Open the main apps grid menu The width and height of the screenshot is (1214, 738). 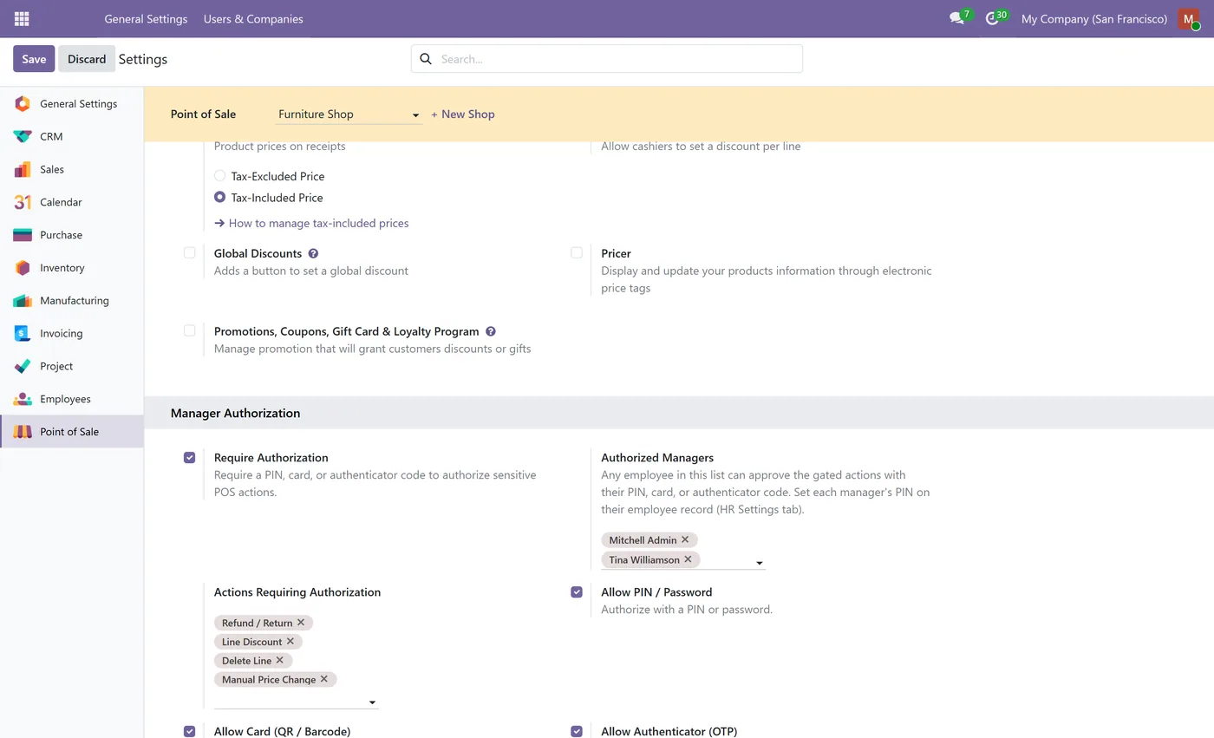22,18
